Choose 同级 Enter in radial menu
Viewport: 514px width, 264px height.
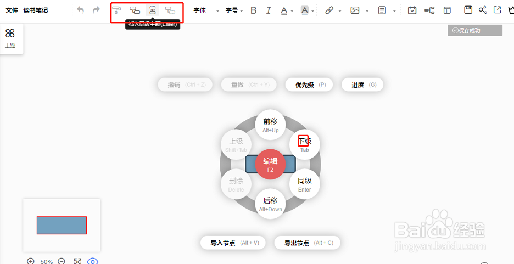305,184
